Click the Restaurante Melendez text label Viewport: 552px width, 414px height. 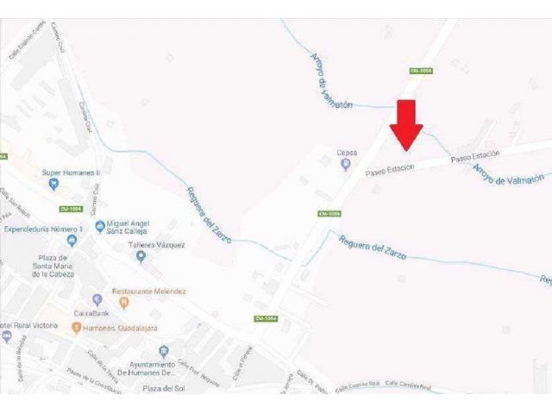[x=149, y=292]
